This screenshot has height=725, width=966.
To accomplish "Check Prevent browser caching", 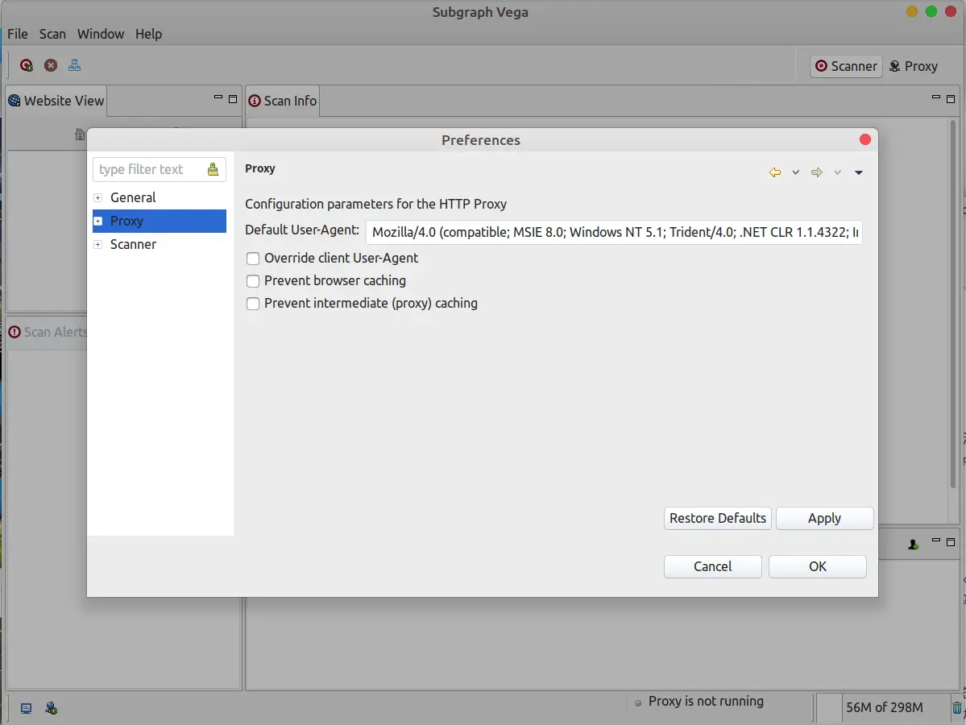I will click(253, 281).
